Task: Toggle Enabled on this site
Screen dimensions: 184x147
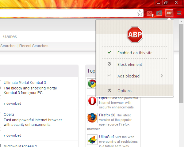Action: click(x=135, y=53)
